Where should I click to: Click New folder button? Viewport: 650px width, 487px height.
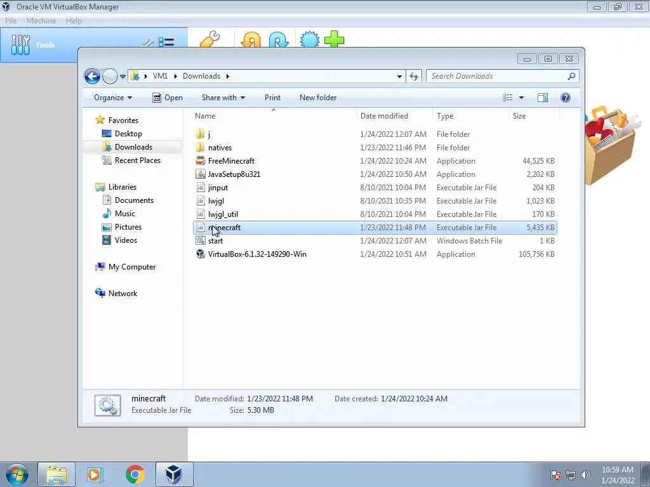318,98
